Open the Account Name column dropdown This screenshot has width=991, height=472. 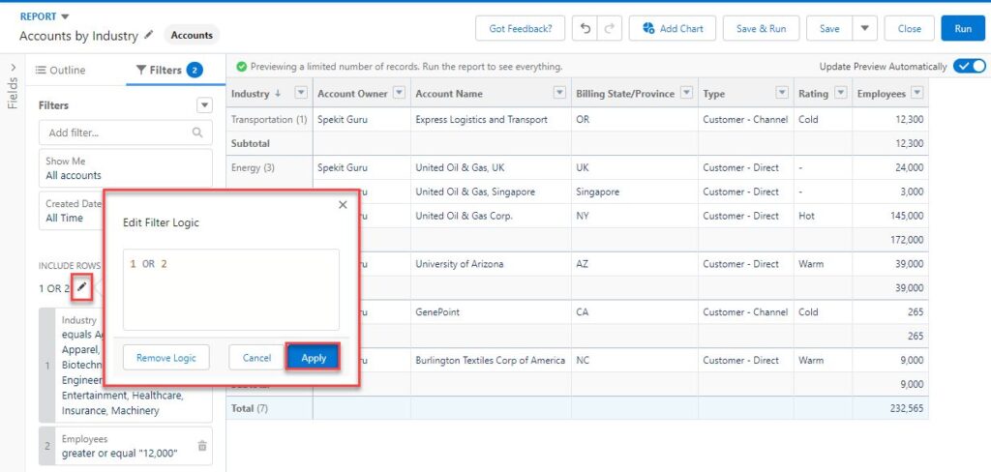[559, 93]
